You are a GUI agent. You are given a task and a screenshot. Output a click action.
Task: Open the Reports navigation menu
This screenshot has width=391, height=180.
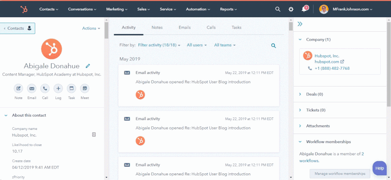click(229, 9)
